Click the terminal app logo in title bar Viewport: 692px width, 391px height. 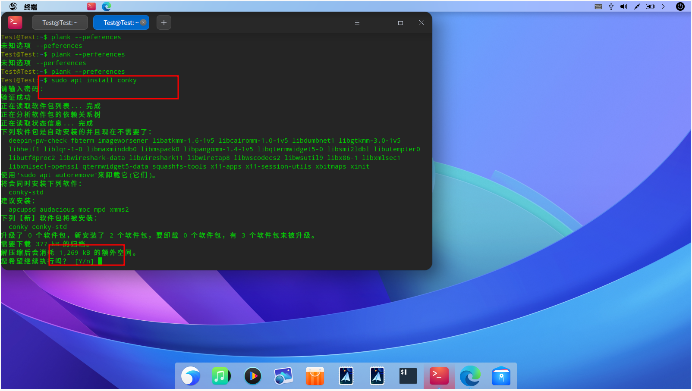click(15, 22)
